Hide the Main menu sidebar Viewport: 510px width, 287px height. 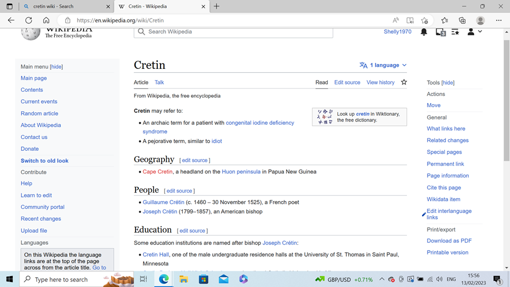[56, 67]
